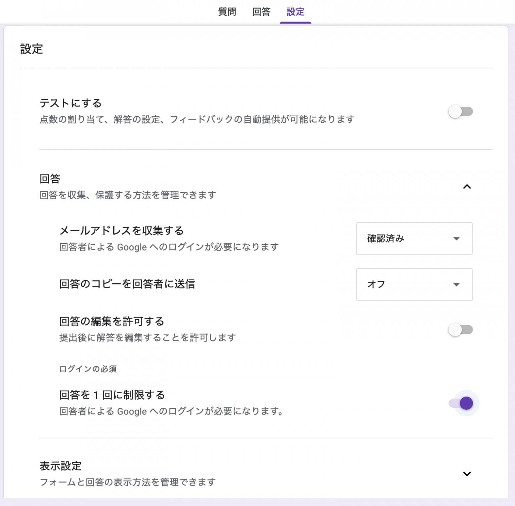Screen dimensions: 515x506
Task: Click the dropdown arrow beside オフ
Action: tap(456, 285)
